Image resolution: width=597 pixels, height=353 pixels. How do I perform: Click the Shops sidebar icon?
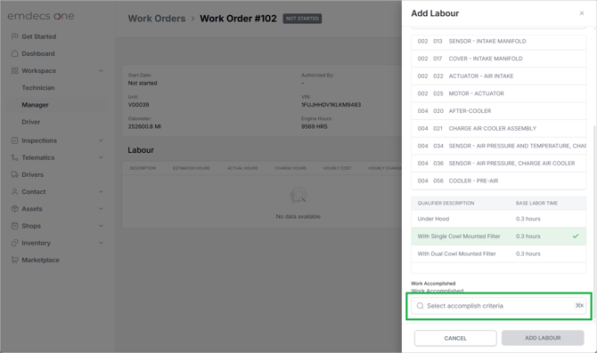click(x=15, y=226)
